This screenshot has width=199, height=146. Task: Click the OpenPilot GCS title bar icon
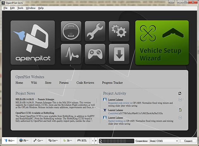pos(3,3)
